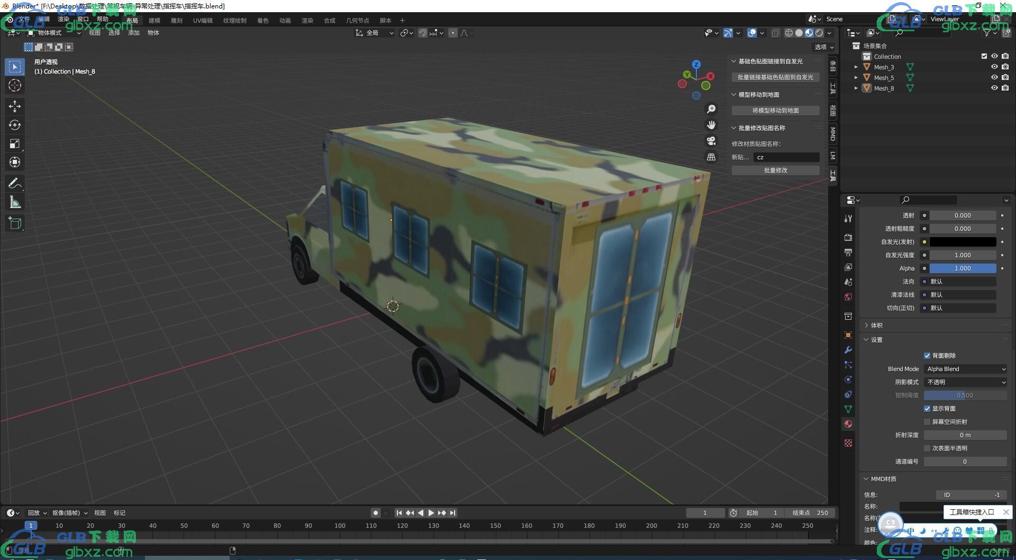1016x560 pixels.
Task: Open the Object Data mesh tab
Action: click(848, 409)
